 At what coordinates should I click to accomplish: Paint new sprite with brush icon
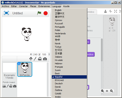pos(35,59)
